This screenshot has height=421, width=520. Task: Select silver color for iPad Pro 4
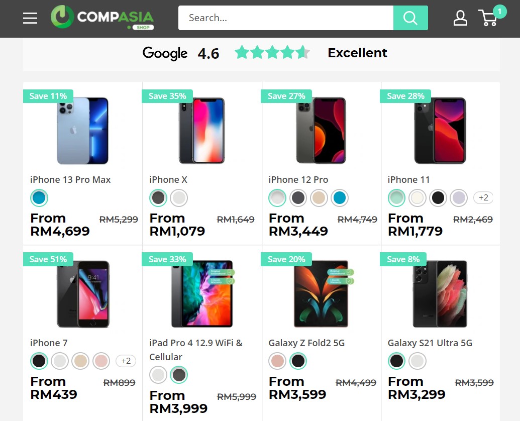click(x=158, y=375)
